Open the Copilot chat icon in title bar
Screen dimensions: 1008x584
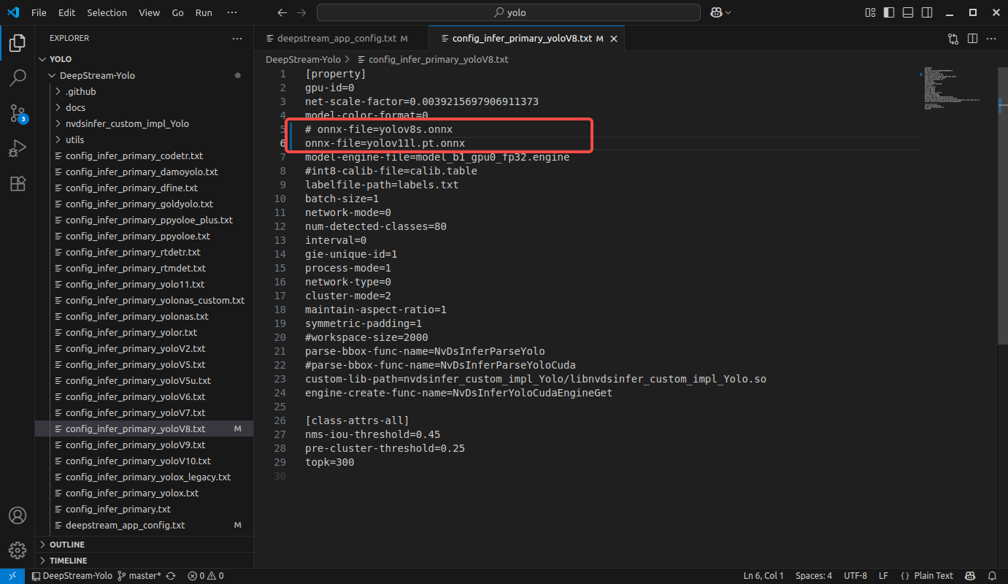click(717, 12)
